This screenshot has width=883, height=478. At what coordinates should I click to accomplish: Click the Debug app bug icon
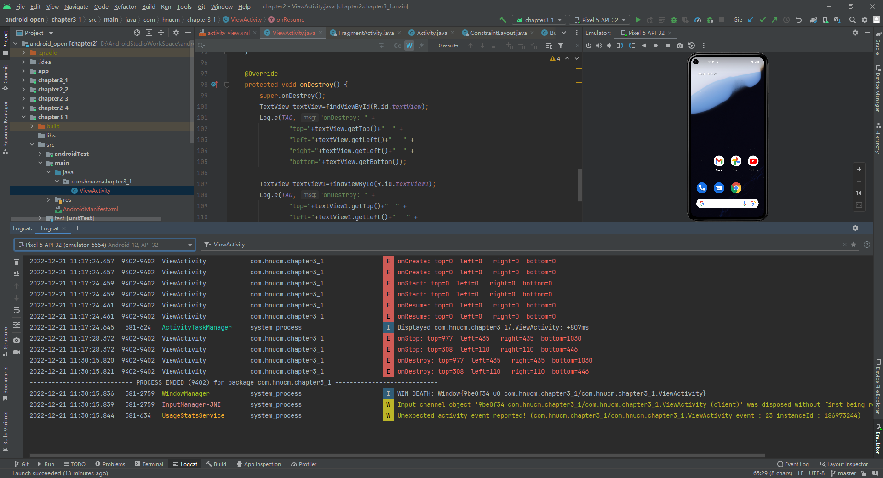[674, 20]
